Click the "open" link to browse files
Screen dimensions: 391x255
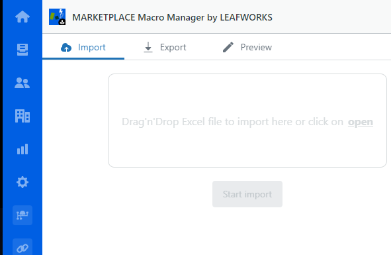[361, 122]
